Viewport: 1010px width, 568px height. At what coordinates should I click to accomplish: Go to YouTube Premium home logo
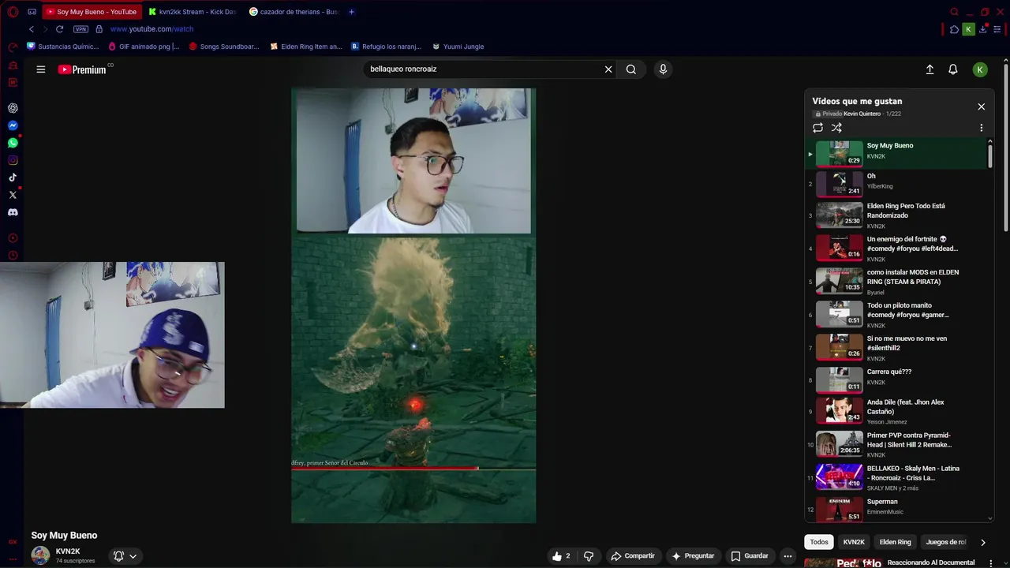82,69
